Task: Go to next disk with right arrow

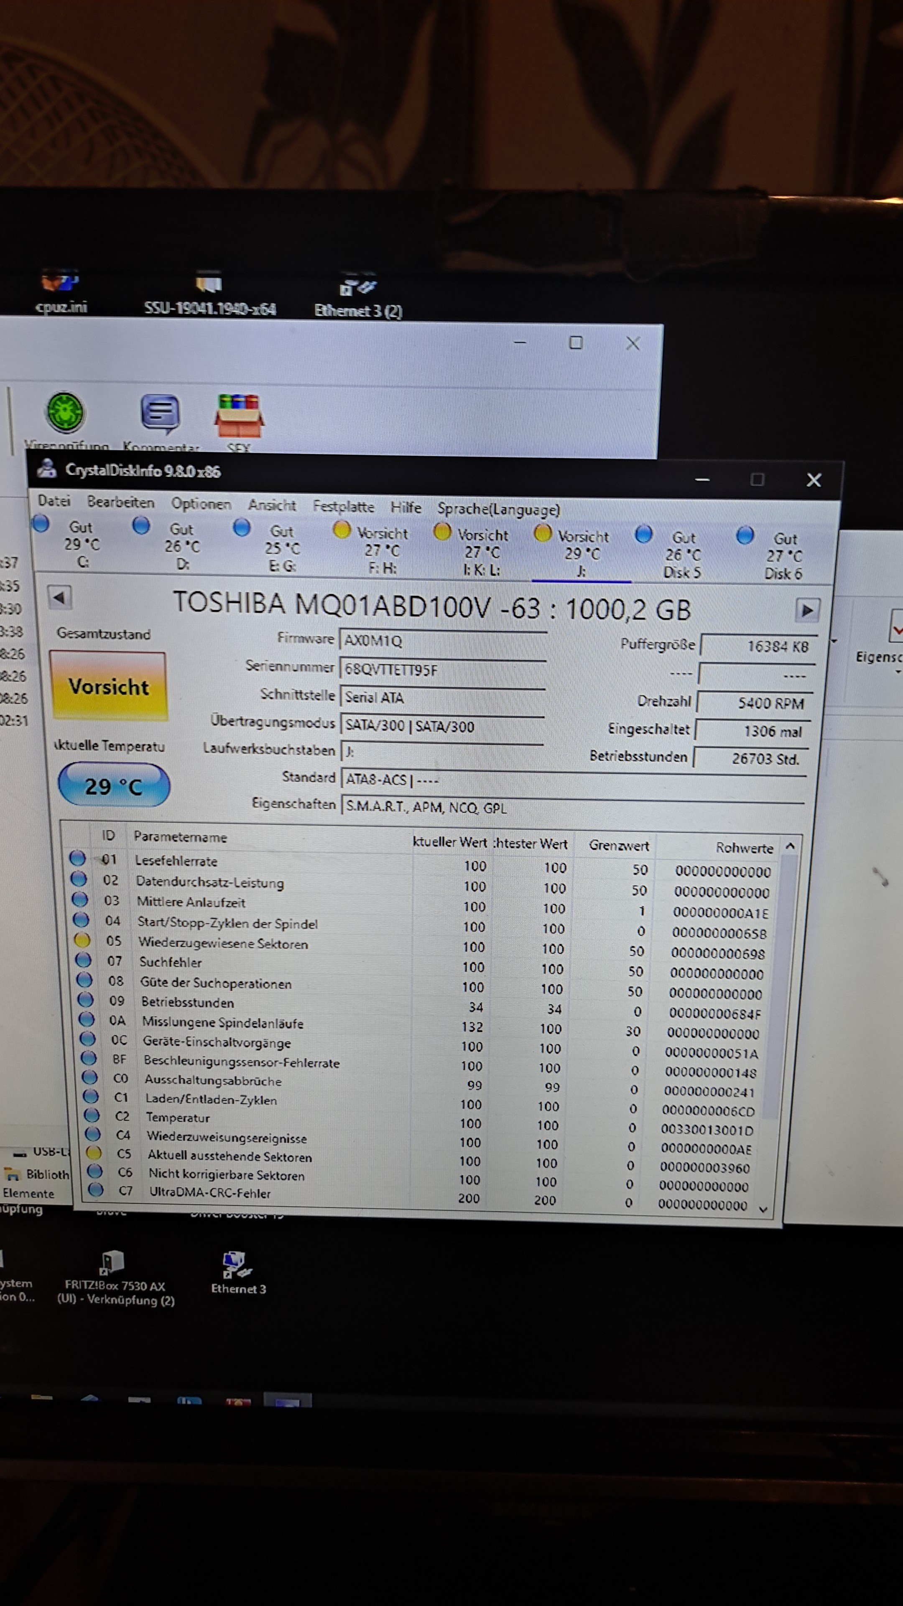Action: pyautogui.click(x=807, y=610)
